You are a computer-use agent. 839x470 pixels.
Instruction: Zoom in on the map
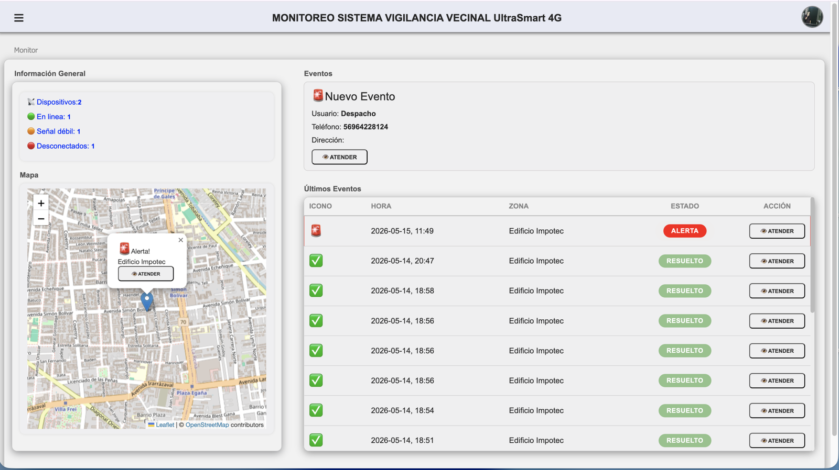41,203
